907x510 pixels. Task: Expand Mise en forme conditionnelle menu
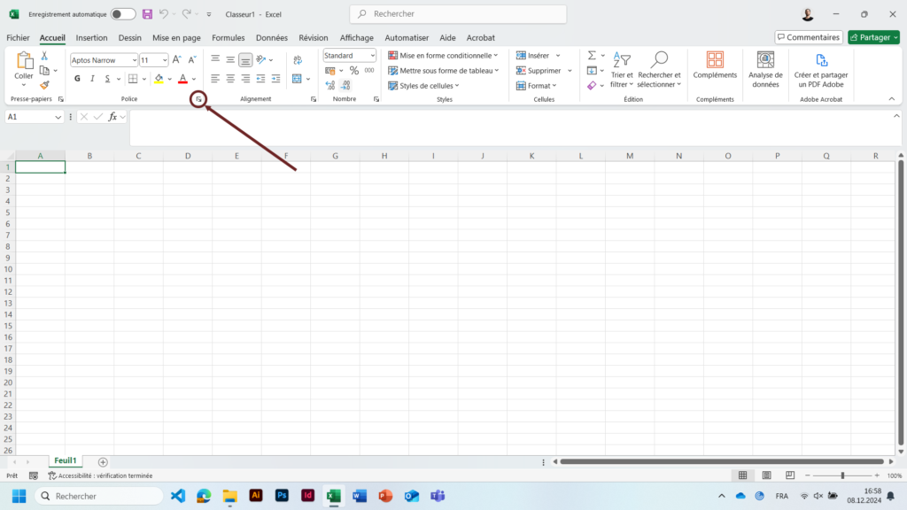443,56
